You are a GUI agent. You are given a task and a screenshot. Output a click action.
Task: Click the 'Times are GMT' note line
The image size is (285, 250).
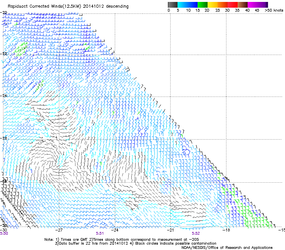coord(121,240)
